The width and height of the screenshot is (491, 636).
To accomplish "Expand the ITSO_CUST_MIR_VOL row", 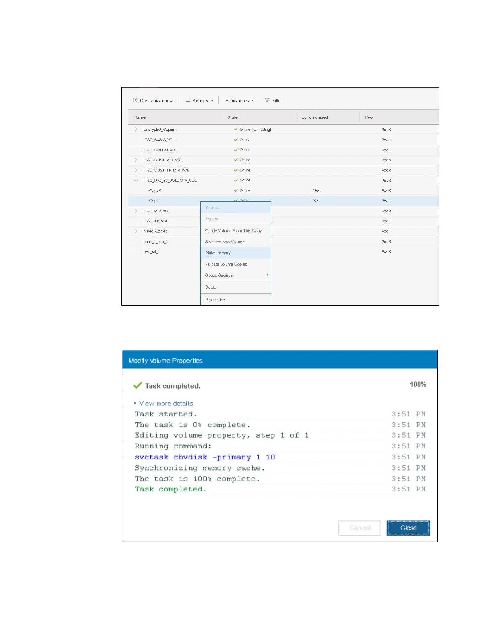I will coord(136,160).
